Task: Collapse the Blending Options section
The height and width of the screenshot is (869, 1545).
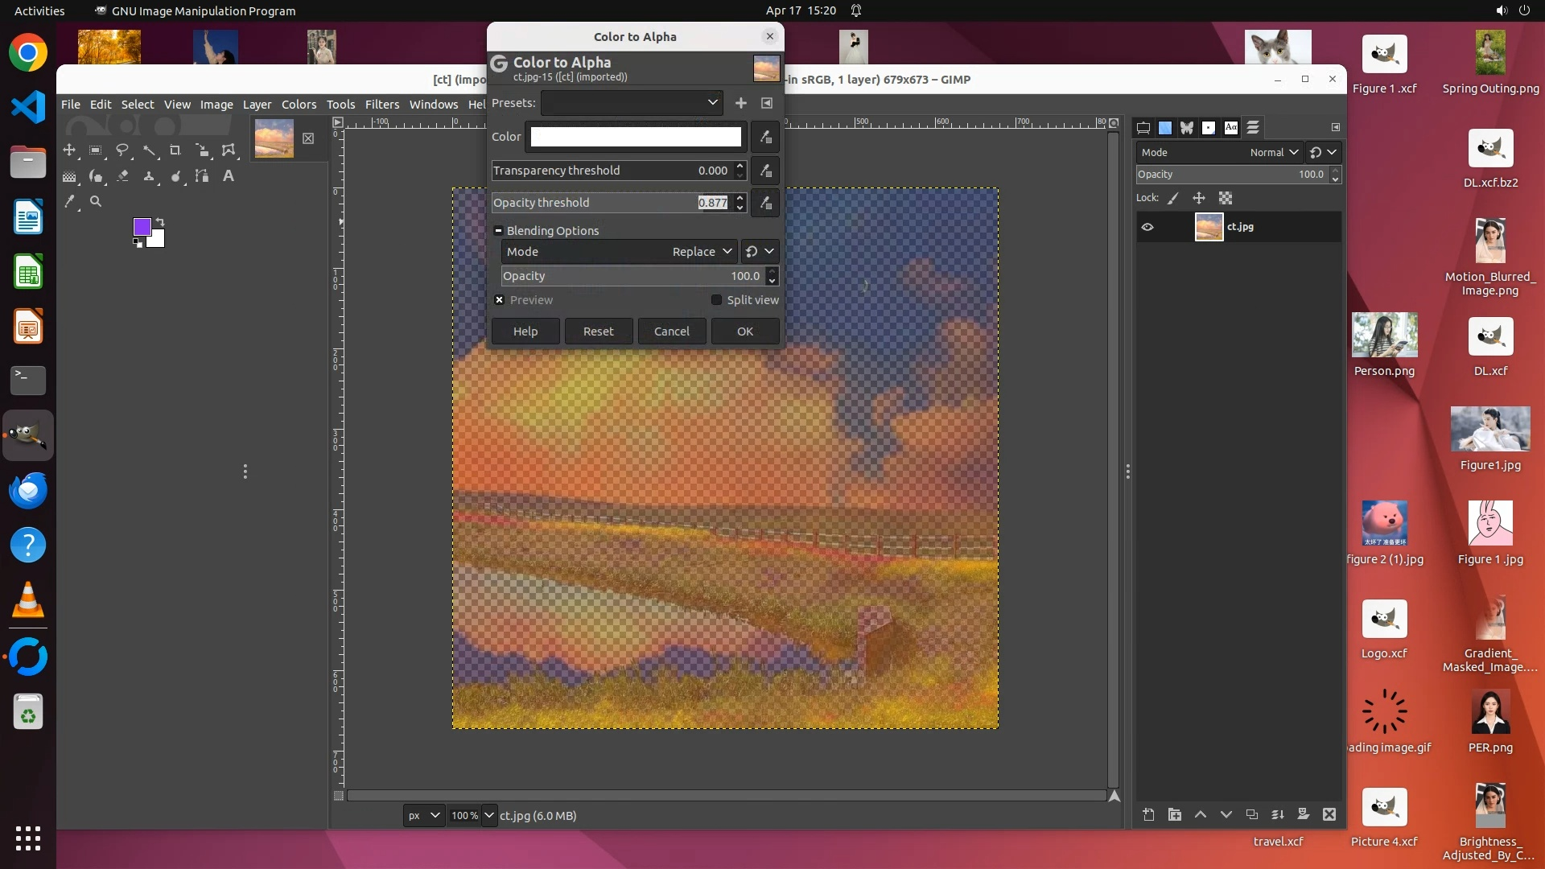Action: 498,231
